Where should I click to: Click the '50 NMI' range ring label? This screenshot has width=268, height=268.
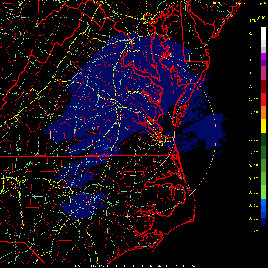click(133, 93)
